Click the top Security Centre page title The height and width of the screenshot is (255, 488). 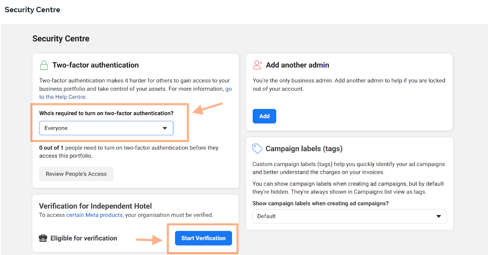32,10
